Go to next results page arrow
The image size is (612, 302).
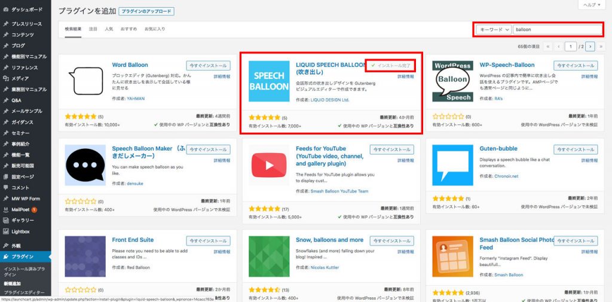[590, 47]
